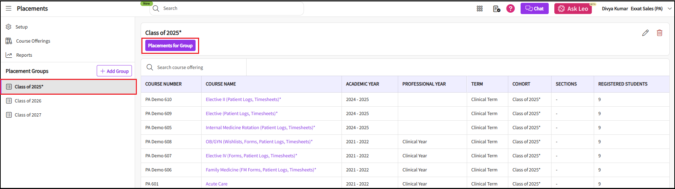Click the pencil edit group icon
675x189 pixels.
click(x=645, y=33)
